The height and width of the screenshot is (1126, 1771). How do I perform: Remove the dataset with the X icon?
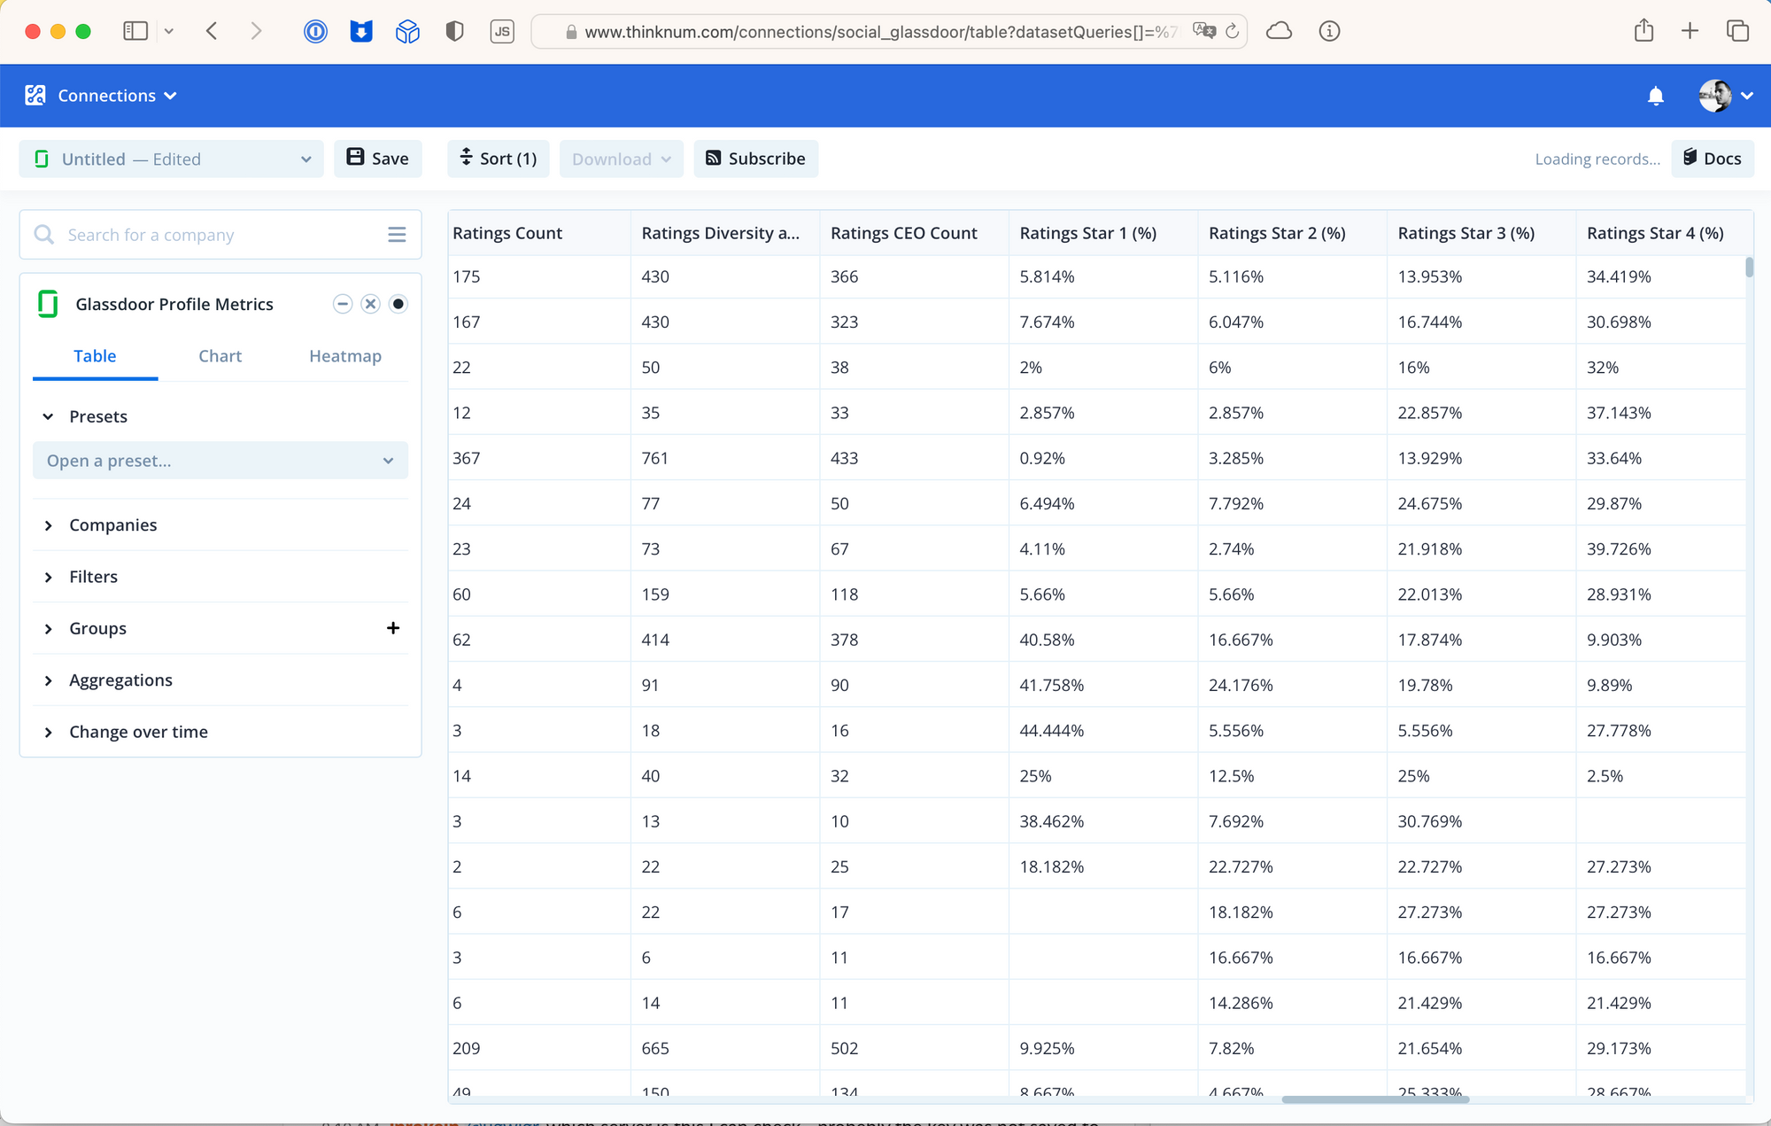(370, 304)
